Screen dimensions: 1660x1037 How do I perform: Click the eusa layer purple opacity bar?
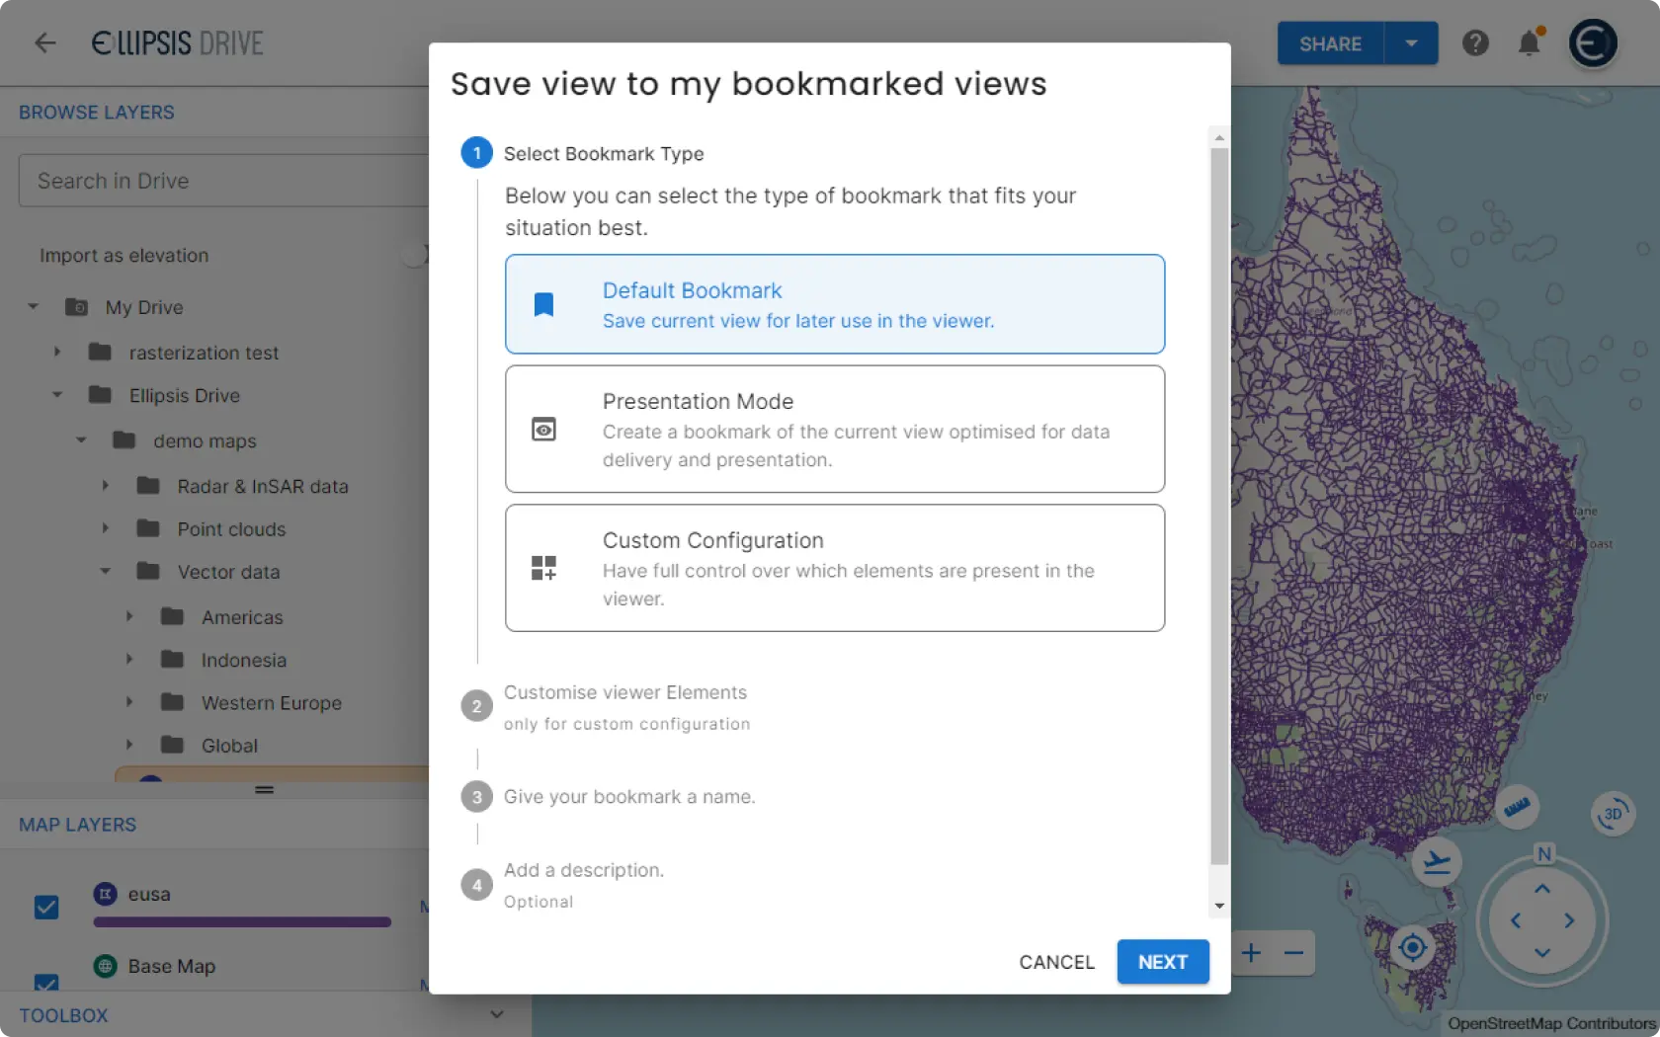pos(242,922)
